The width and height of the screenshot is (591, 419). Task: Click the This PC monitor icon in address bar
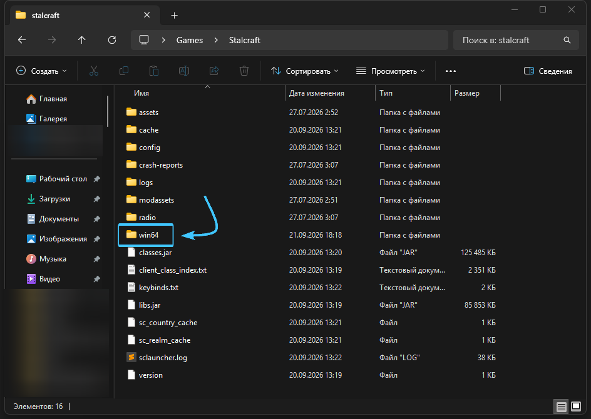click(144, 40)
